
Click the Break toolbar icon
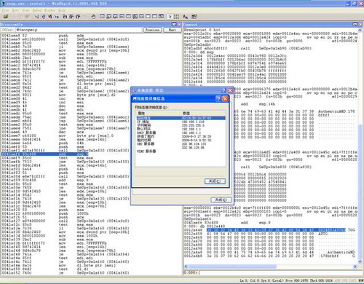point(57,17)
